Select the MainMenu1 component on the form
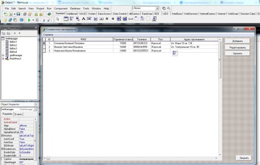Image resolution: width=260 pixels, height=165 pixels. coord(175,53)
